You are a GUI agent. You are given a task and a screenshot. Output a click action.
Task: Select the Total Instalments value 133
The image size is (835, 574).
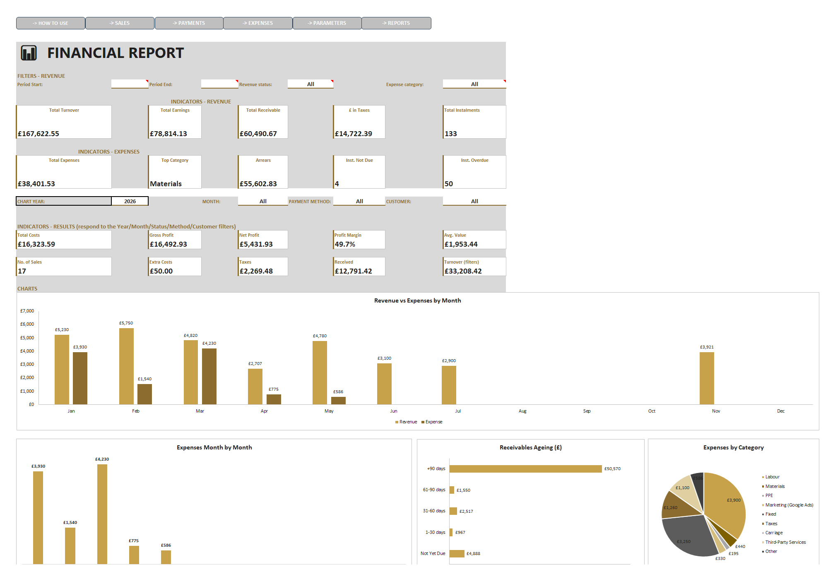[x=451, y=134]
